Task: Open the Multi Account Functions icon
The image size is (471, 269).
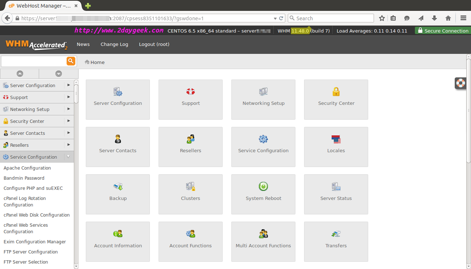Action: point(263,234)
